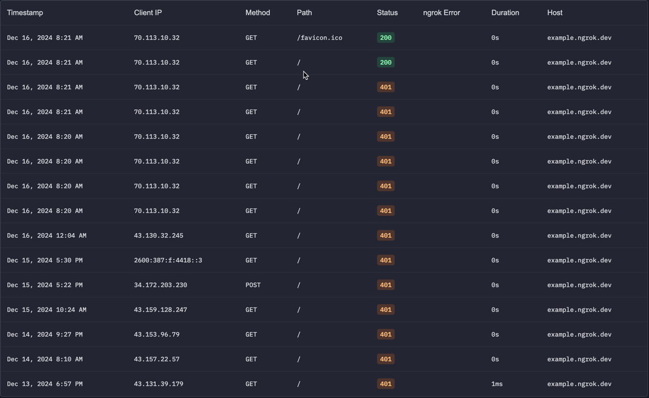Screen dimensions: 649x398
Task: Click client IP 43.130.32.245
Action: coord(158,236)
